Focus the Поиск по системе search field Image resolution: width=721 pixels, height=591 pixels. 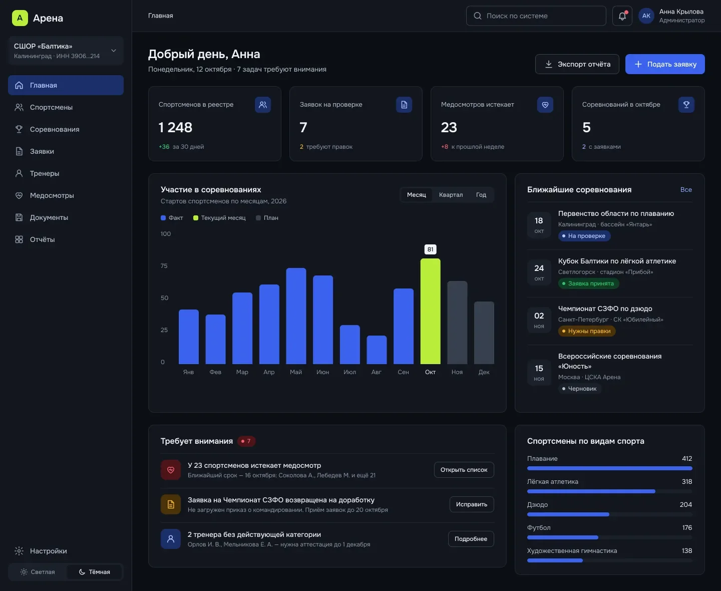[x=536, y=16]
